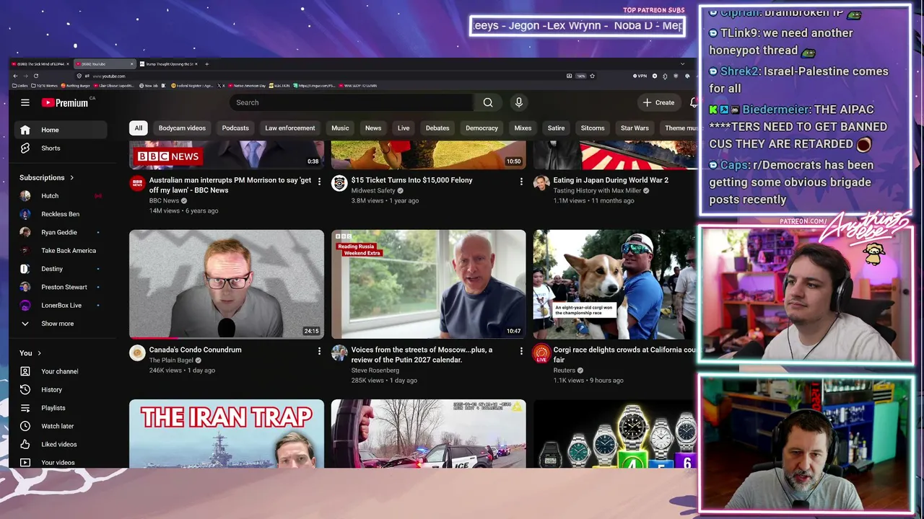Open Take Back America subscription

(61, 251)
